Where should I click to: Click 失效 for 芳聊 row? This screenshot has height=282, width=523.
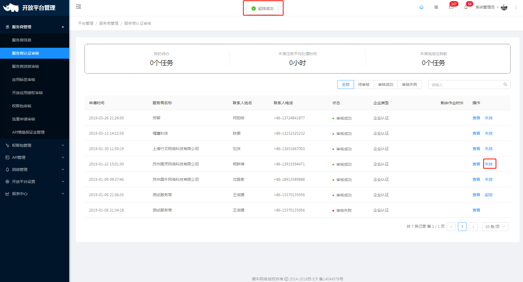[489, 118]
